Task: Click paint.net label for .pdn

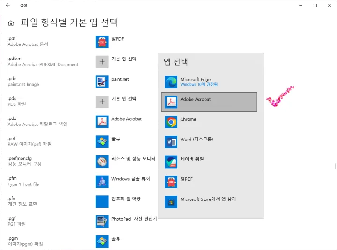Action: click(x=120, y=79)
